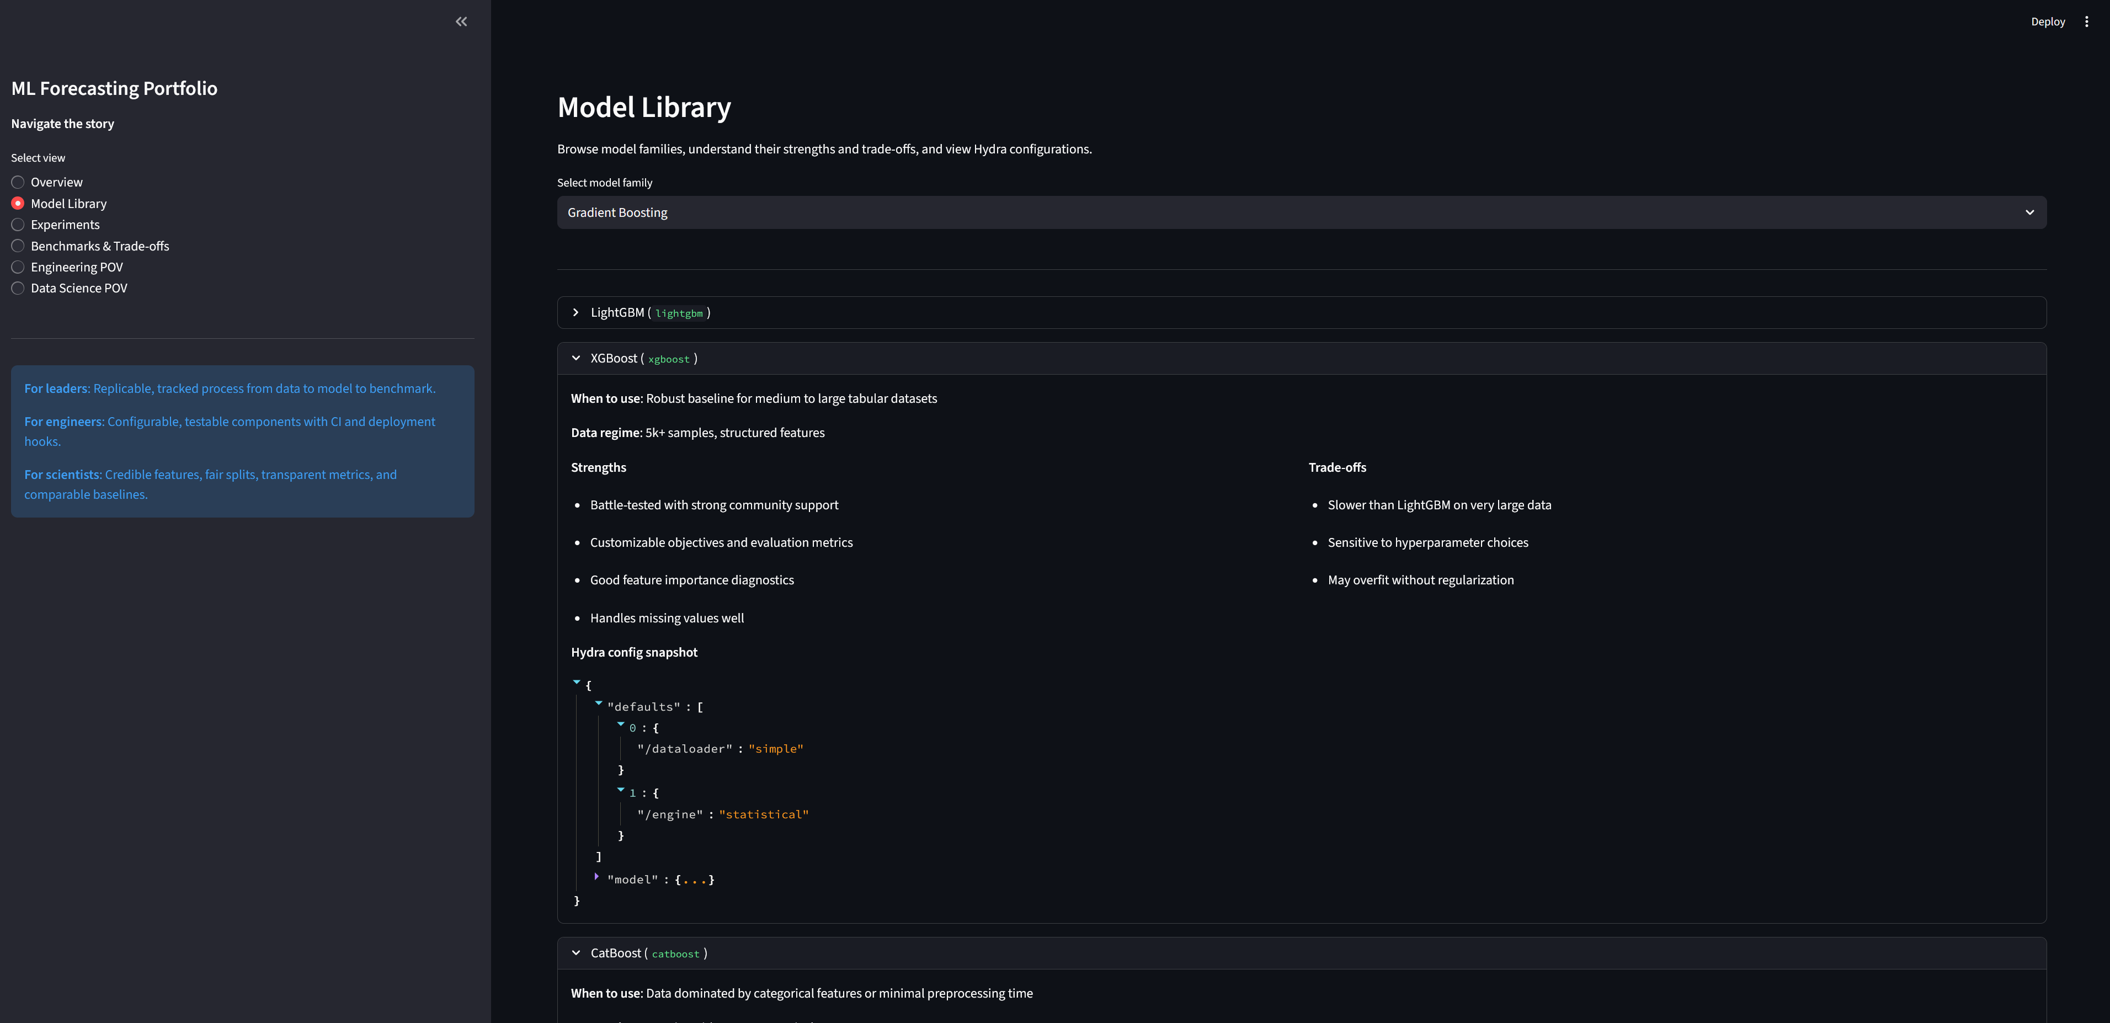This screenshot has height=1023, width=2110.
Task: Click the "/engine" JSON key
Action: pyautogui.click(x=670, y=814)
